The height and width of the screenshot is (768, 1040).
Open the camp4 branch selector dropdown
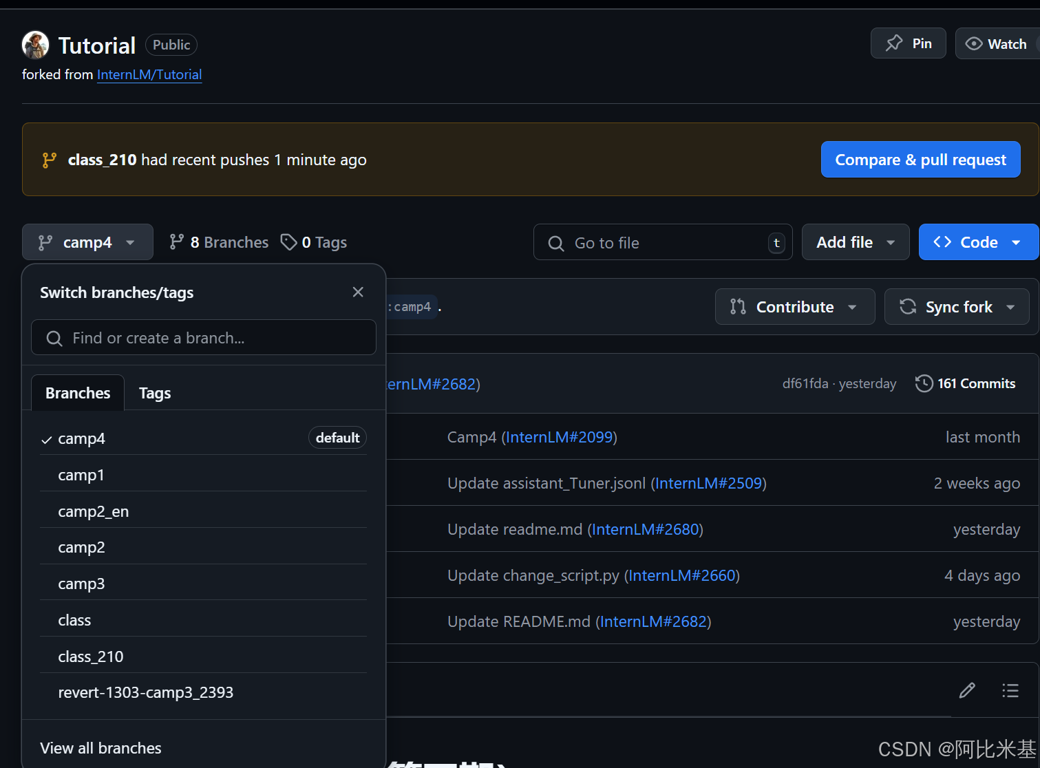87,242
